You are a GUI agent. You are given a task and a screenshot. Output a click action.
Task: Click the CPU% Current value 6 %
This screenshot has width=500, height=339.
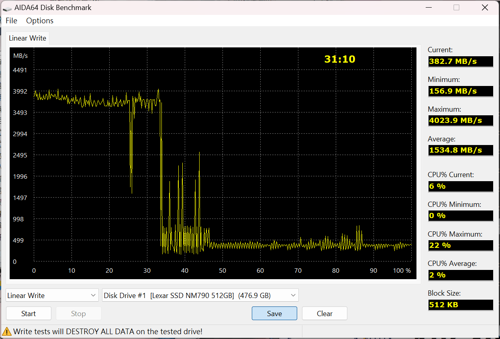[461, 186]
